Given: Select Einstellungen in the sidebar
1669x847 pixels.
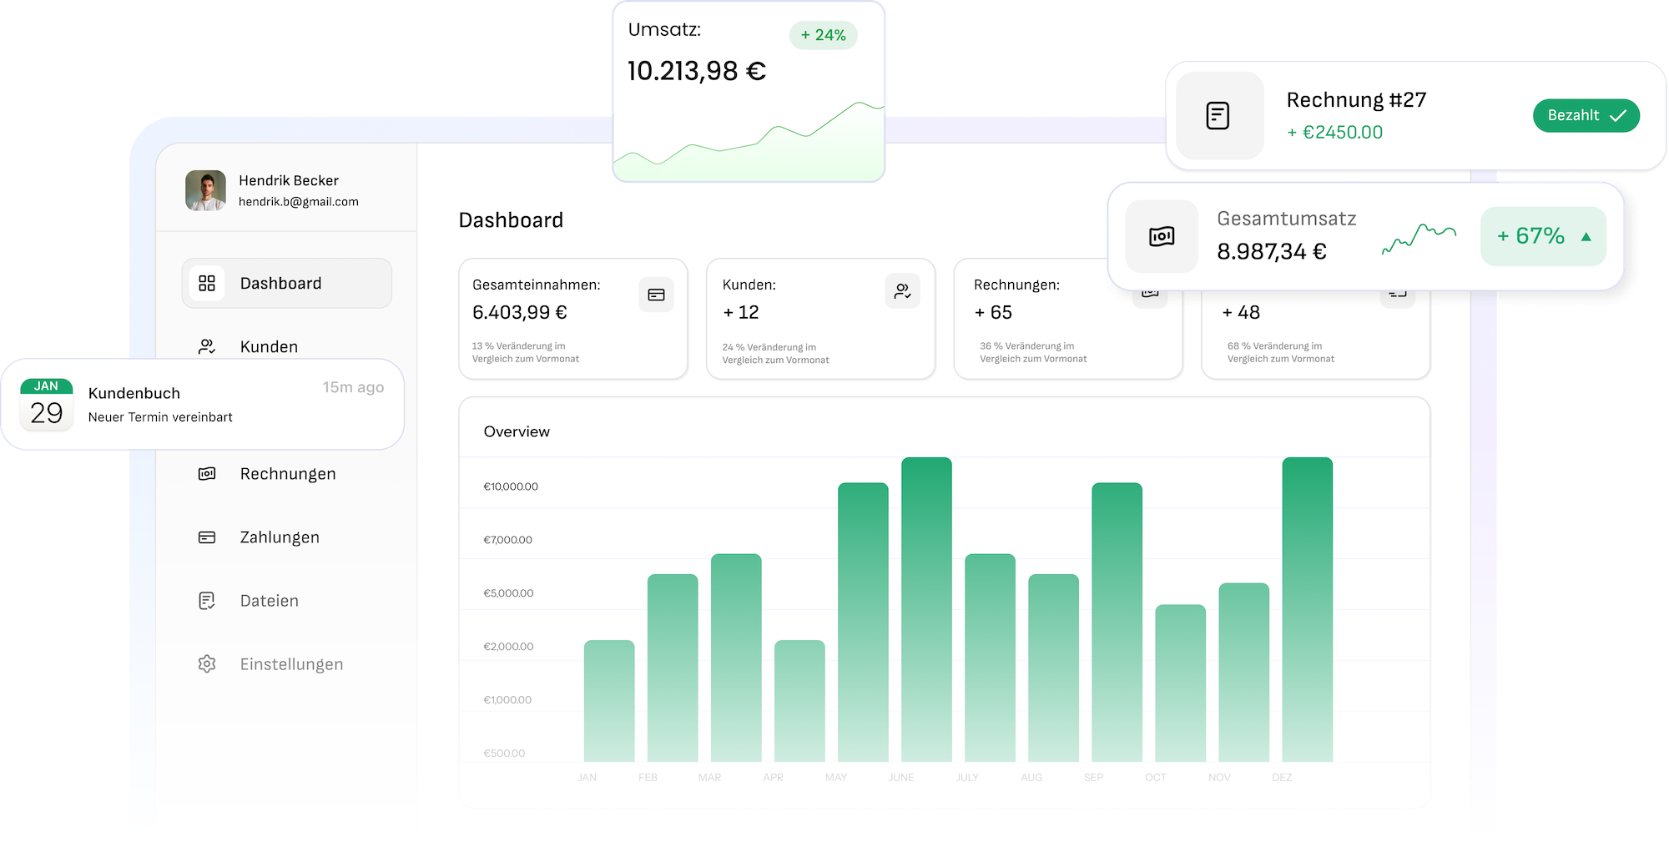Looking at the screenshot, I should click(291, 664).
